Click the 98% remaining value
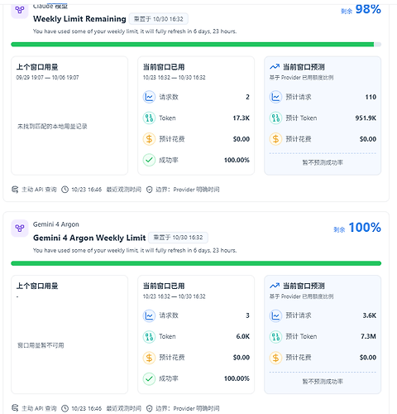 [x=368, y=9]
